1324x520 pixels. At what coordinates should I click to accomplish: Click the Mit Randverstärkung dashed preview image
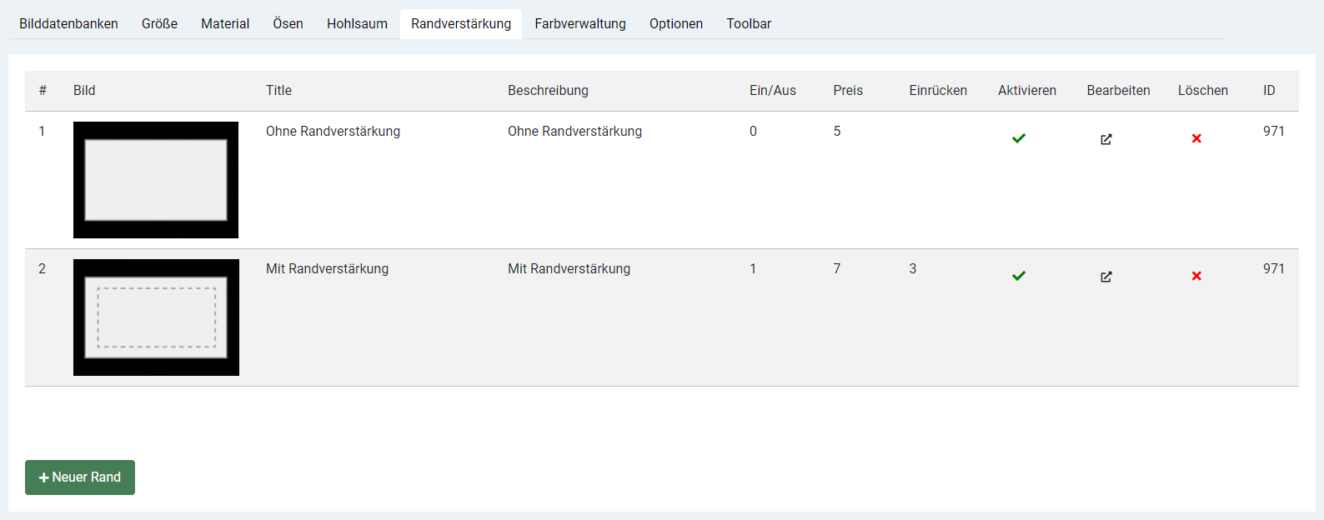coord(156,317)
